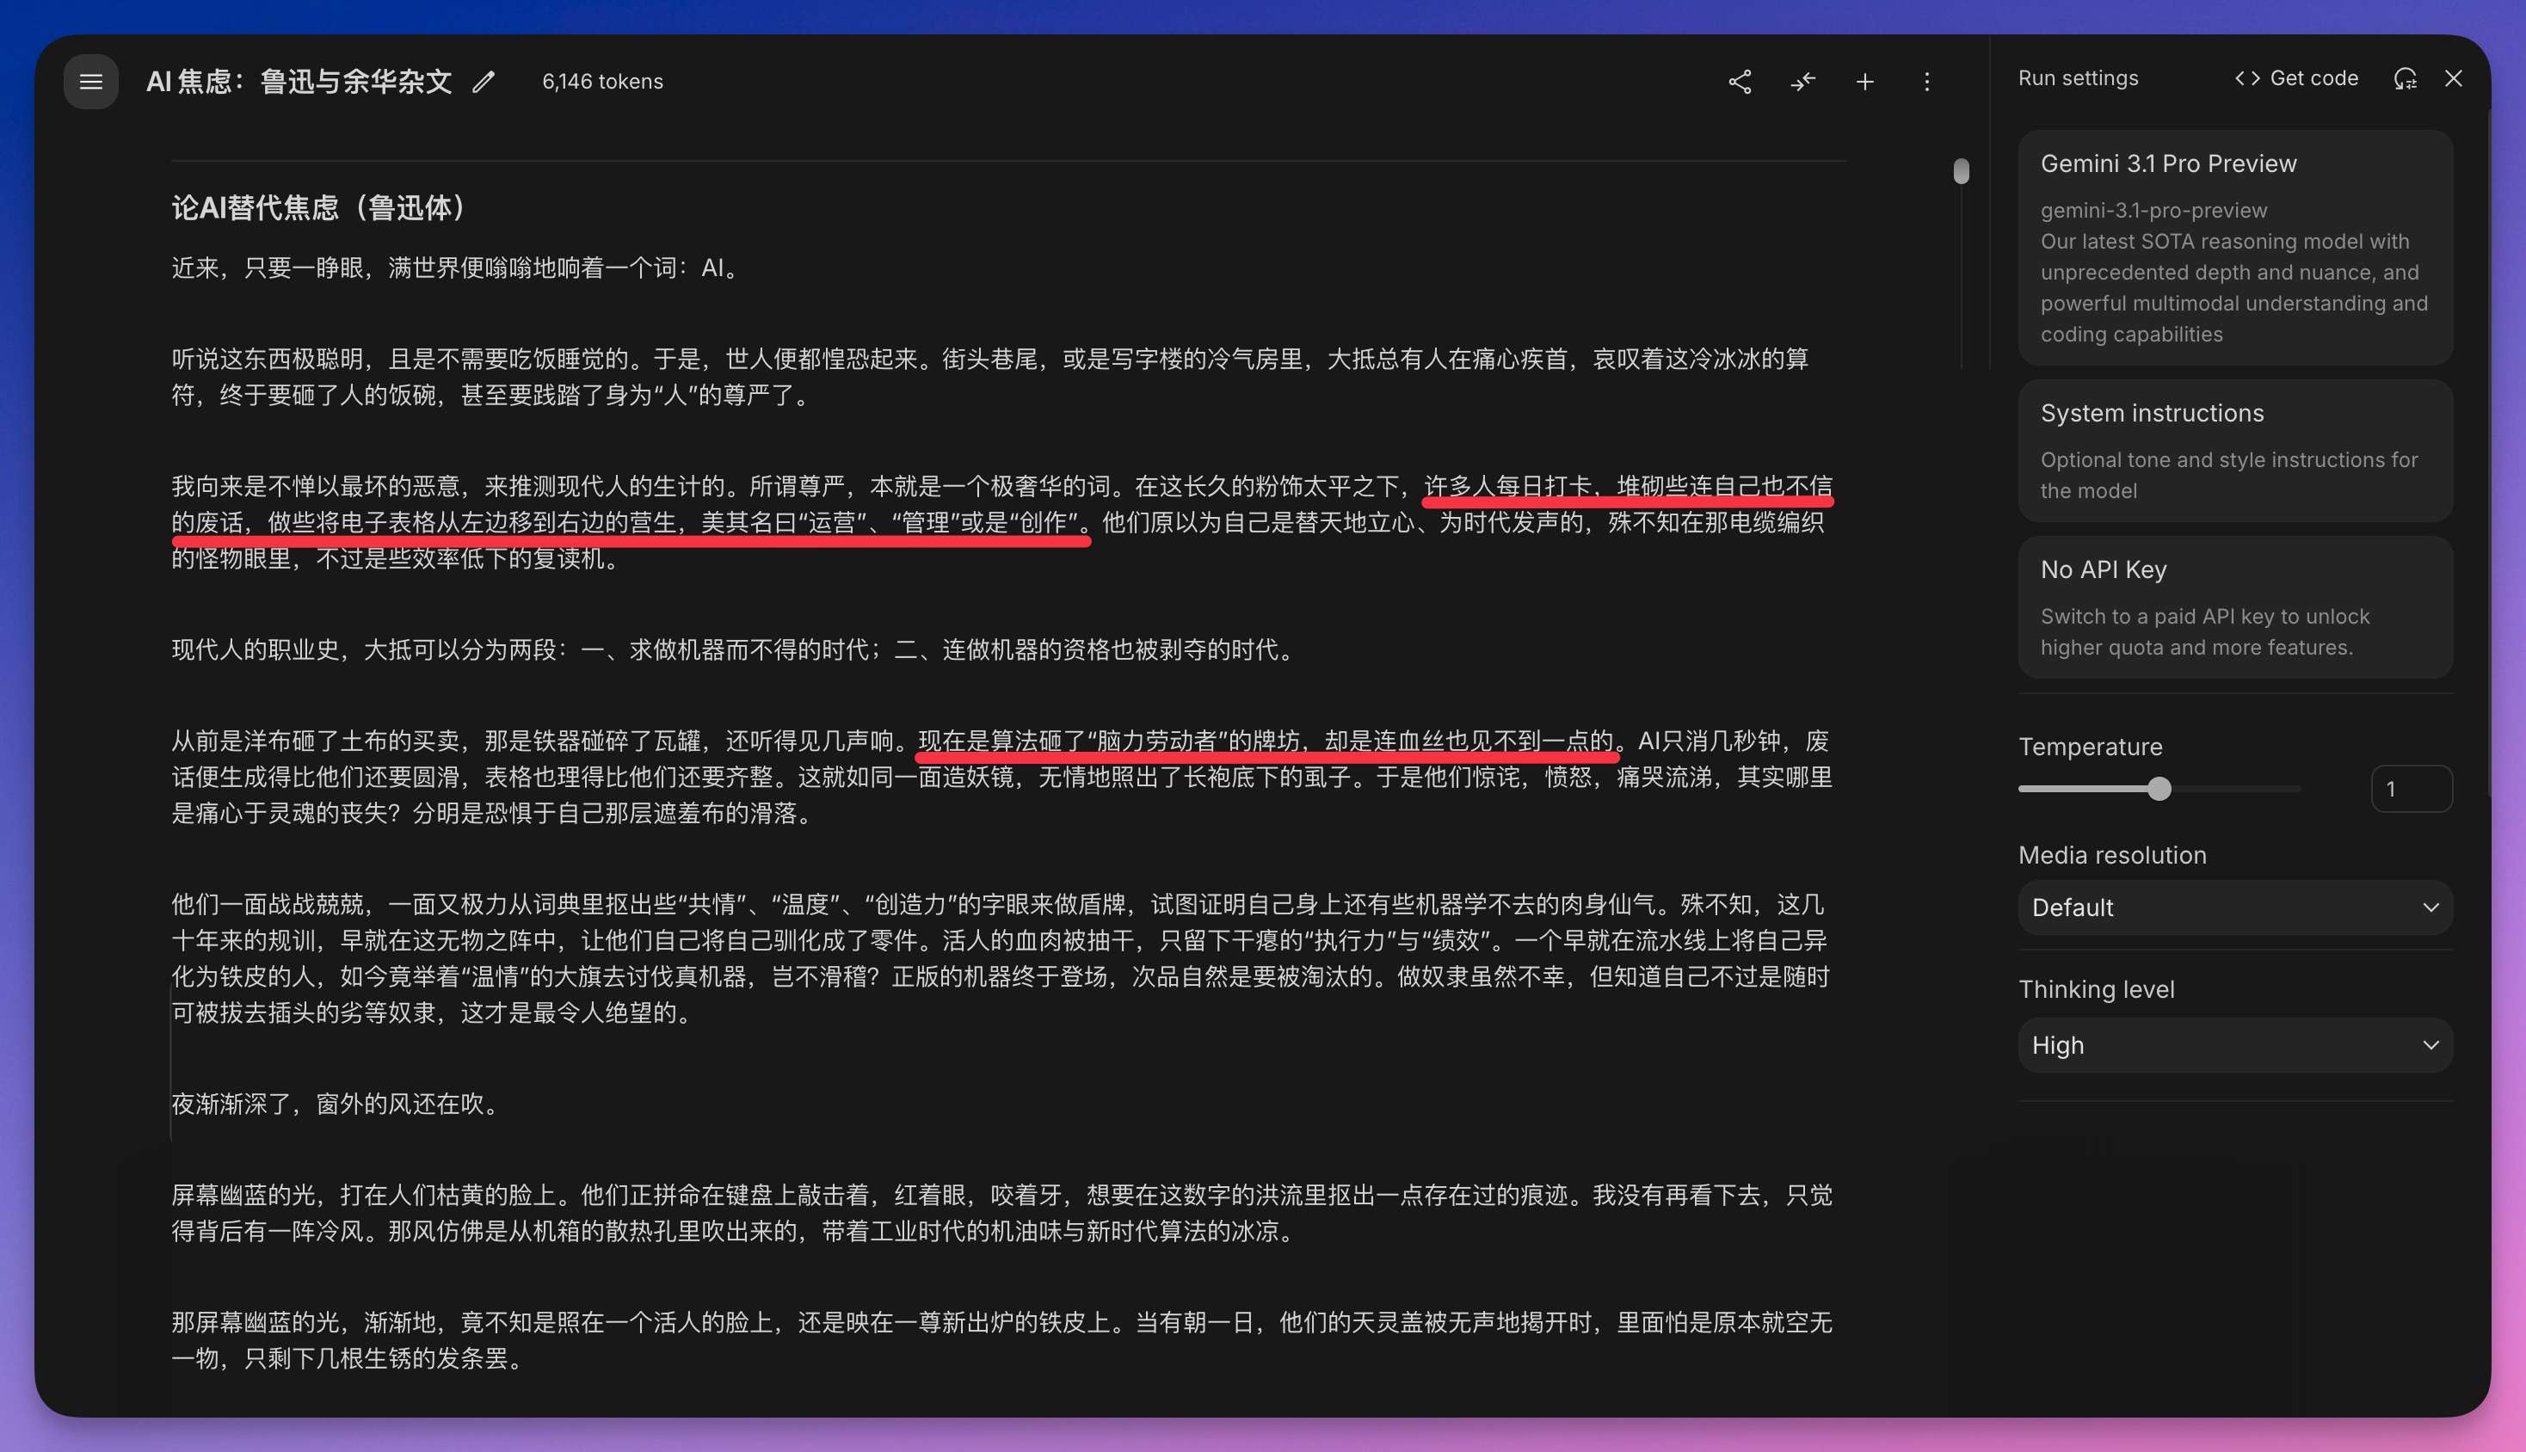
Task: Click the pencil icon to edit title
Action: coord(484,82)
